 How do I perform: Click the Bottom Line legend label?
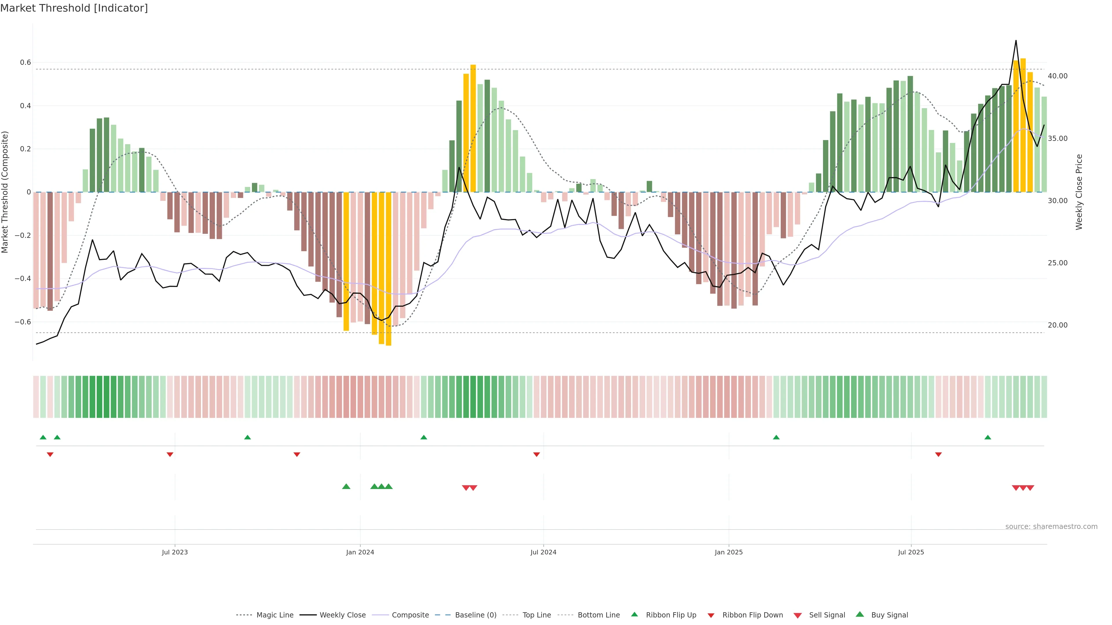tap(598, 615)
